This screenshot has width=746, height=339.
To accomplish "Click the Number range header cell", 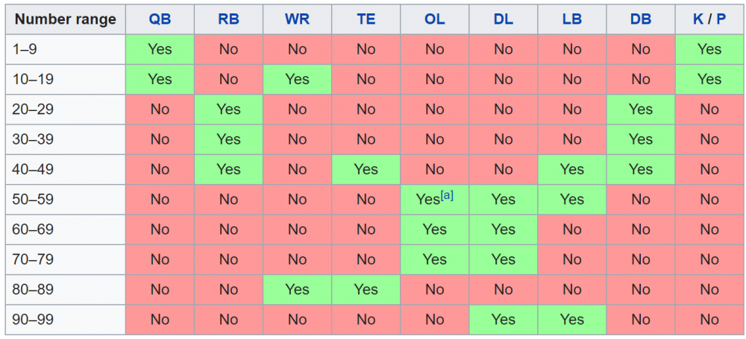I will click(x=66, y=19).
